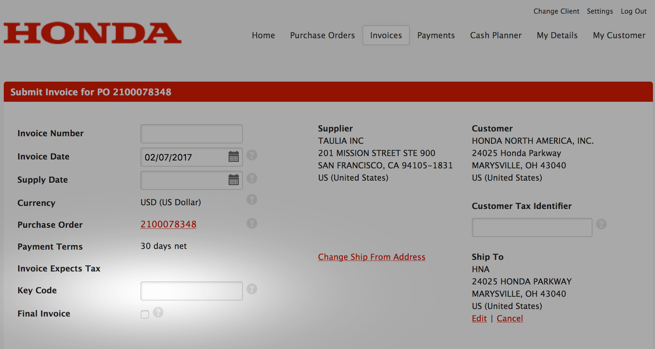Go to the Home tab
Screen dimensions: 655x349
(263, 35)
